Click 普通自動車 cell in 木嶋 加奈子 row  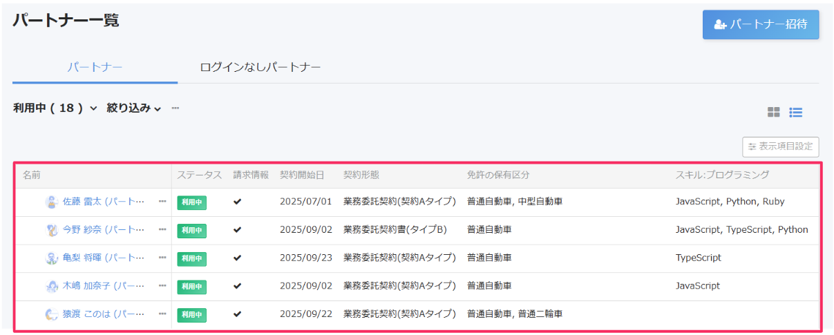point(489,285)
